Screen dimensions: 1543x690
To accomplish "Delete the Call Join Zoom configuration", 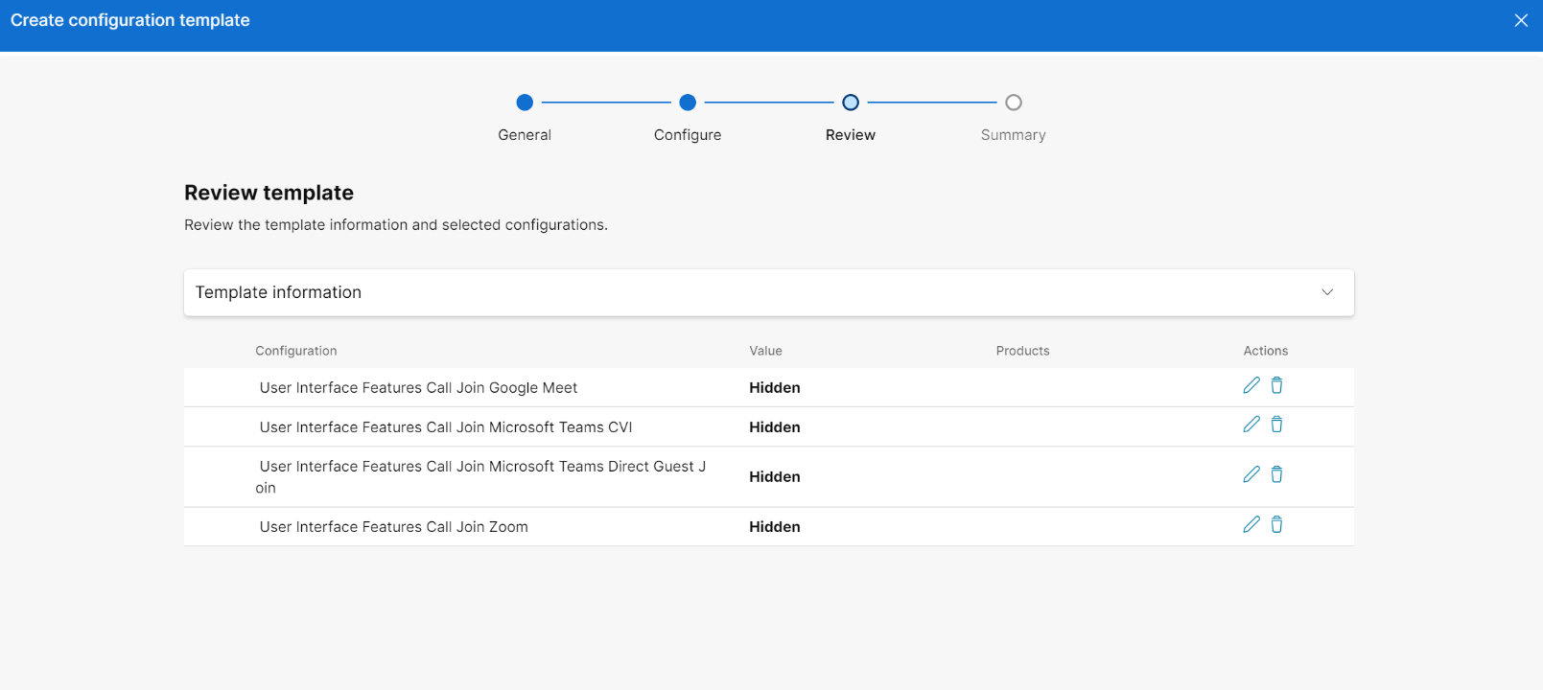I will pyautogui.click(x=1276, y=524).
